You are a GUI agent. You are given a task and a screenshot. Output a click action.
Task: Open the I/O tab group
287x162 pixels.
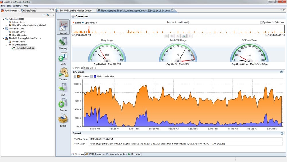tap(63, 89)
